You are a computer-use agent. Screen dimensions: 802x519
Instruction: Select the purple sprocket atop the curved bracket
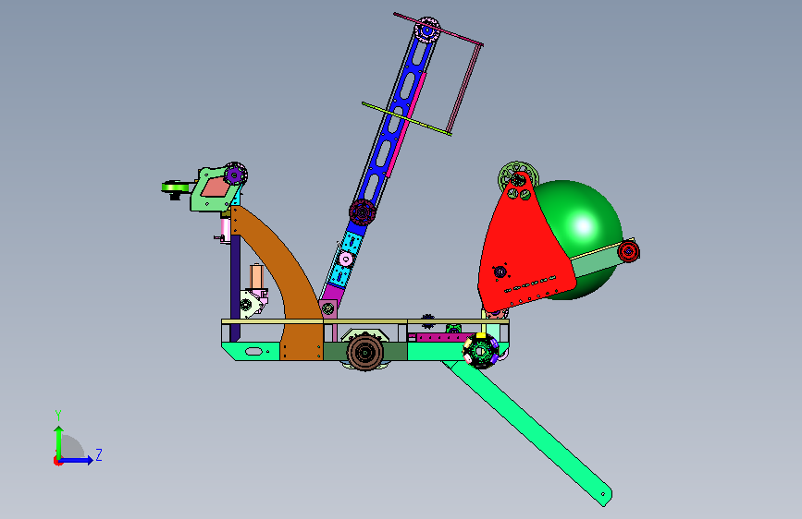pos(235,175)
